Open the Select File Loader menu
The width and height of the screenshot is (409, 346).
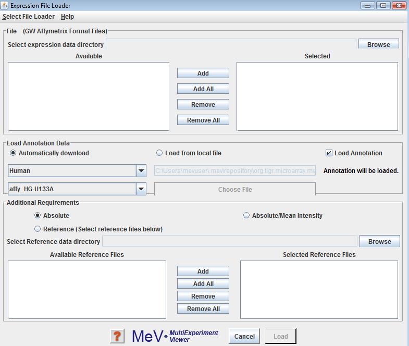[29, 17]
